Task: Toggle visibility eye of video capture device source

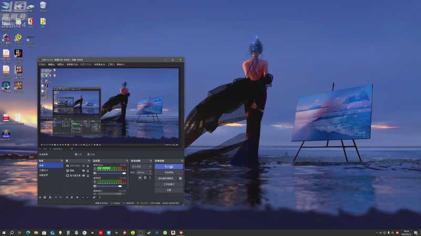Action: pos(84,166)
